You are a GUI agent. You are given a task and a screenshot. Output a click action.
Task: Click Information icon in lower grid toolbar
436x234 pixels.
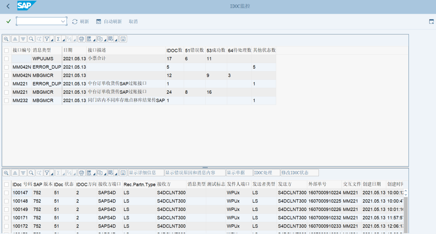(x=123, y=173)
